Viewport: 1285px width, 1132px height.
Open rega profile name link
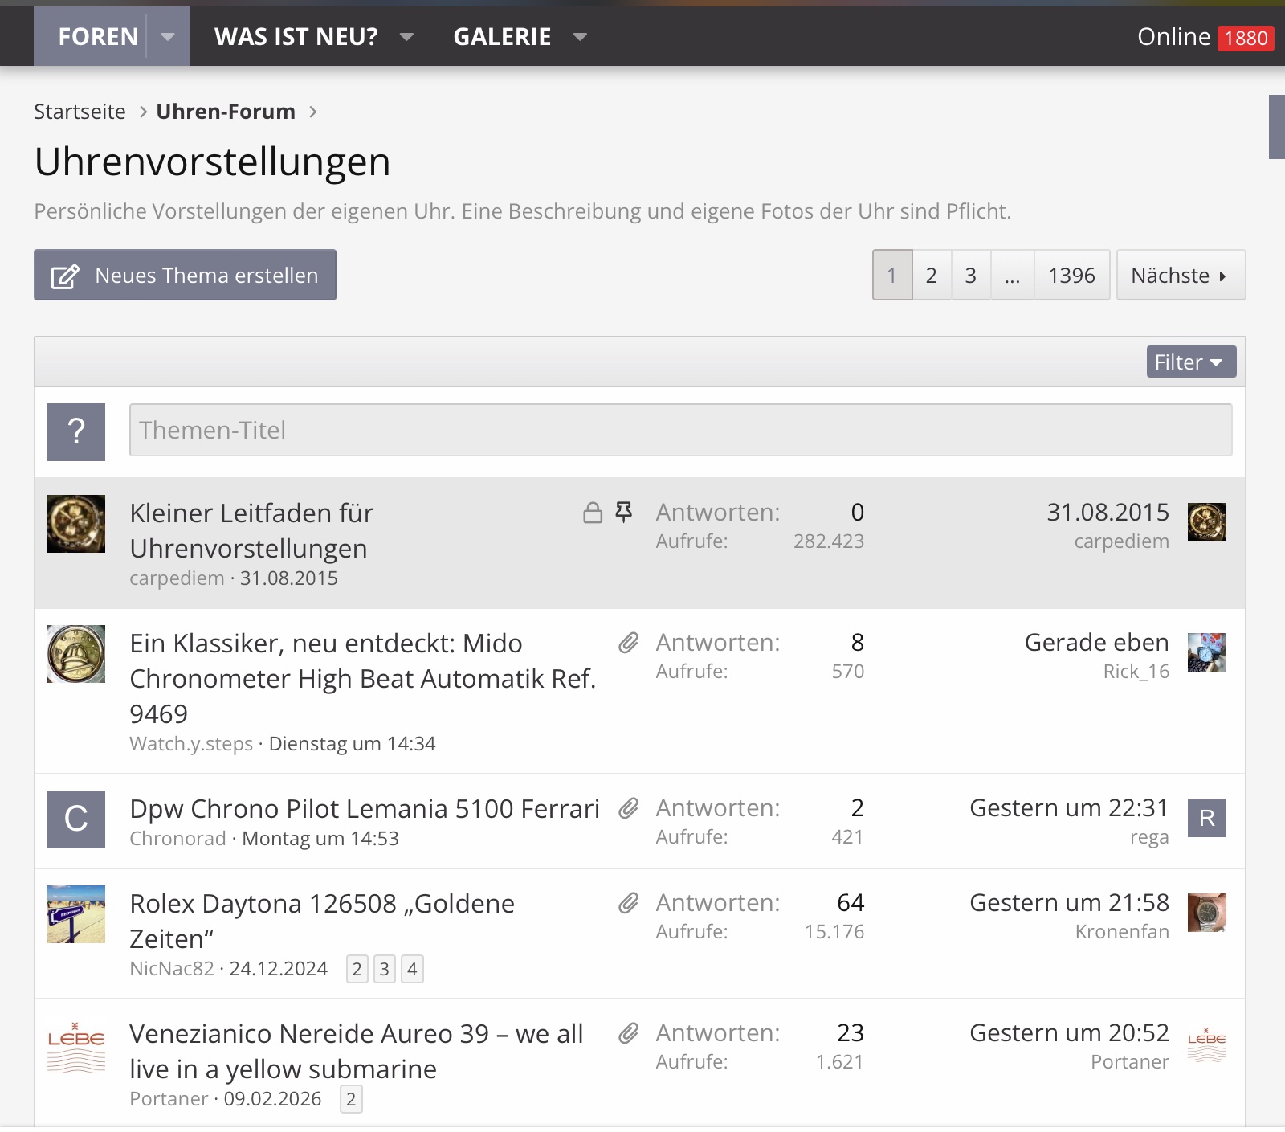1149,837
